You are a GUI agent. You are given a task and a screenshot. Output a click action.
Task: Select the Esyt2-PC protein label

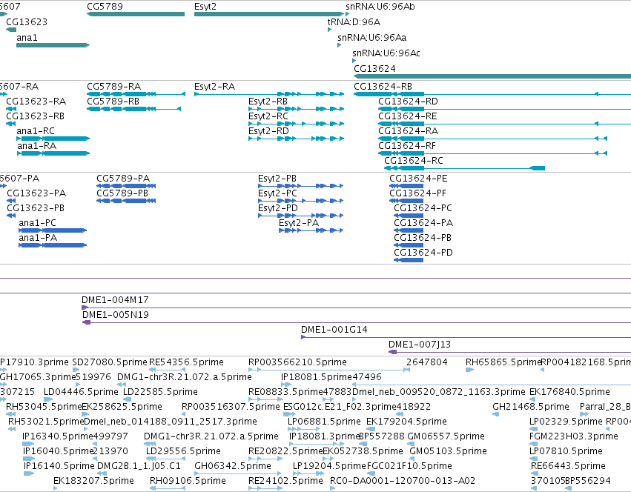(277, 193)
